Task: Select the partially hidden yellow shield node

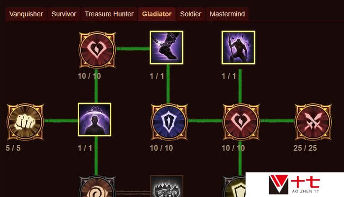Action: (234, 187)
